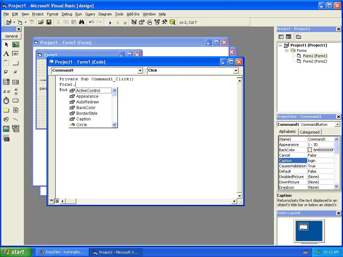343x257 pixels.
Task: Click the Save Project toolbar icon
Action: tap(49, 22)
